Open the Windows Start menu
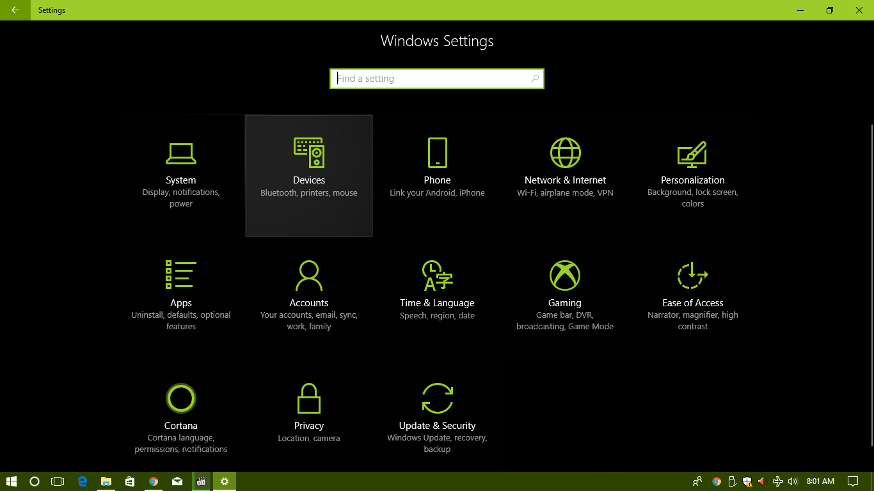Screen dimensions: 874x491 [x=12, y=481]
